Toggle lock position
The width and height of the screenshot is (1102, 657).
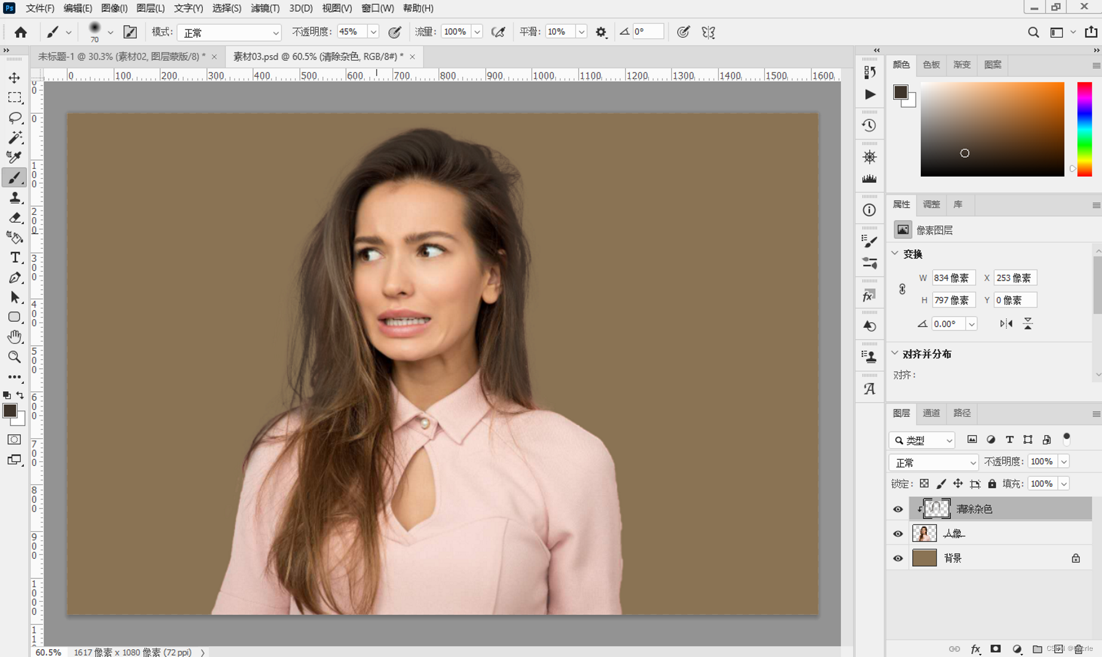point(958,484)
